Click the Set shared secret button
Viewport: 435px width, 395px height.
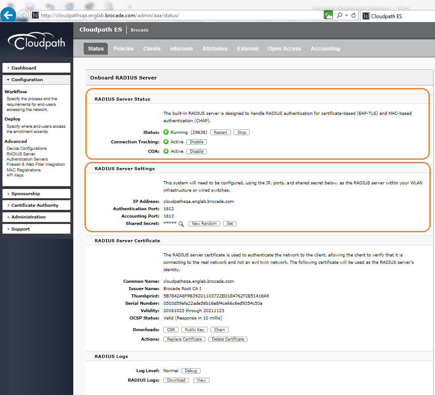[x=230, y=224]
